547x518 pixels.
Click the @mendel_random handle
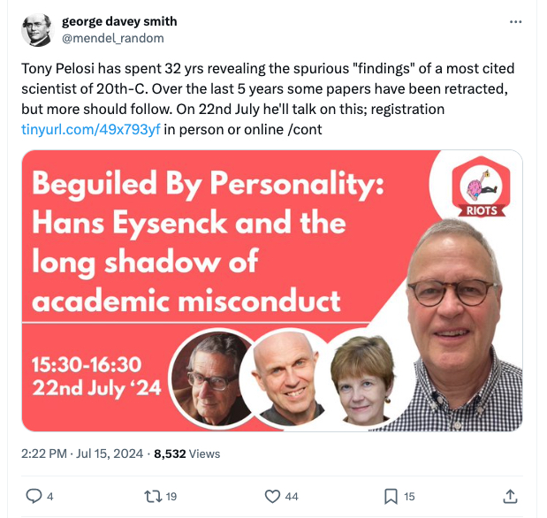click(x=113, y=38)
